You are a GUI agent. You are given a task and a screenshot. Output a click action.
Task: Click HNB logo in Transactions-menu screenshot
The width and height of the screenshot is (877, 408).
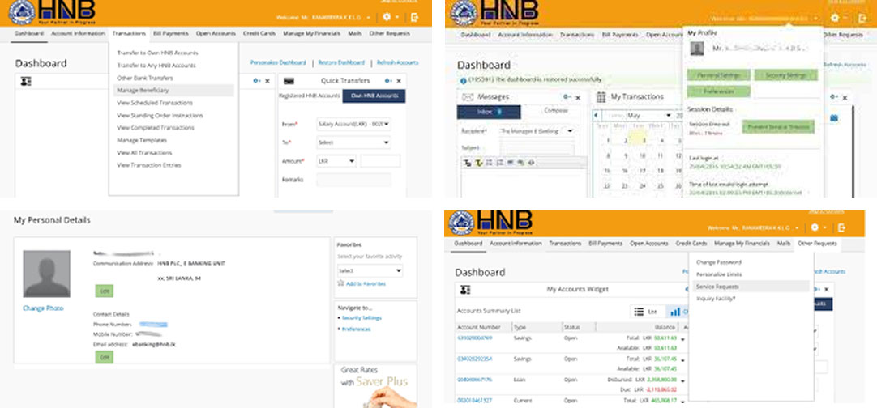coord(53,12)
